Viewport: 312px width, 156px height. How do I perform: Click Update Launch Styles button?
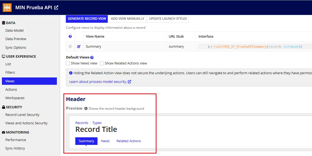pyautogui.click(x=168, y=19)
